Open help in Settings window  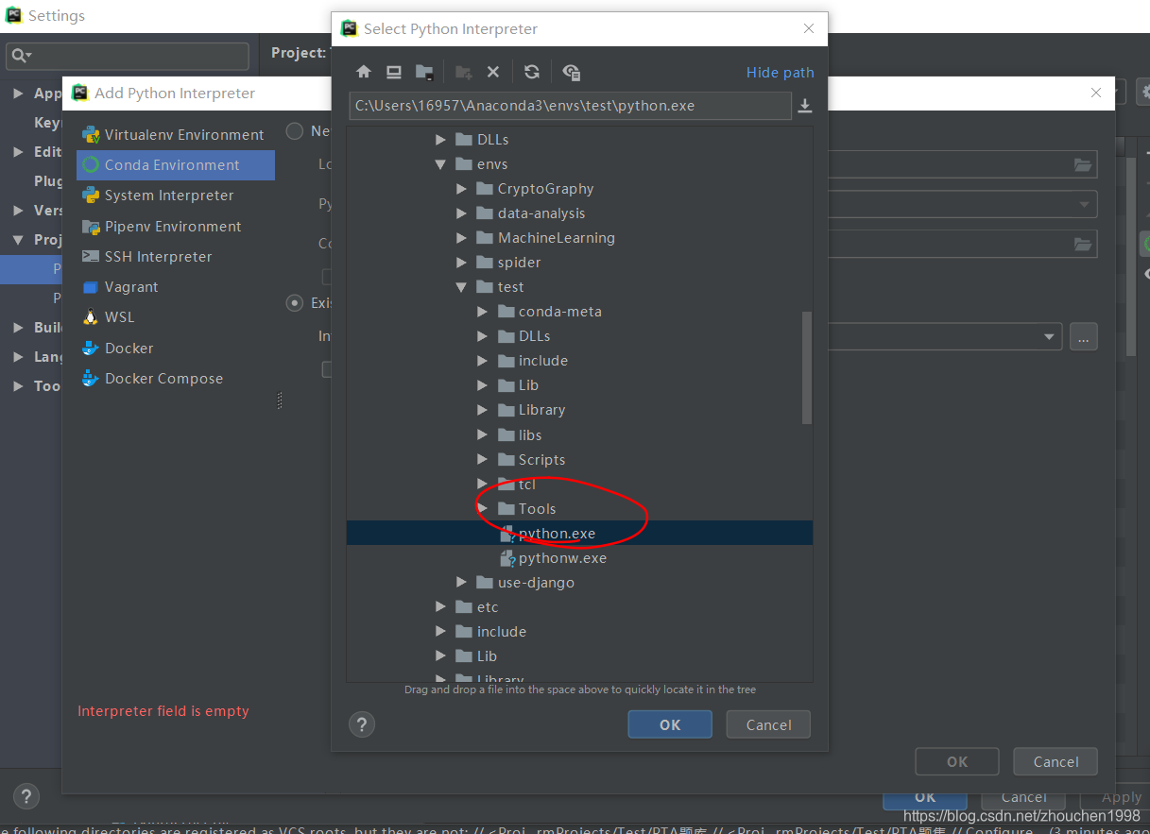tap(26, 795)
